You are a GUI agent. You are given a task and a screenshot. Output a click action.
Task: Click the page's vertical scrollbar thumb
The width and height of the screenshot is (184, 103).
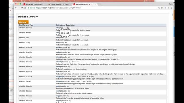[x=172, y=15]
